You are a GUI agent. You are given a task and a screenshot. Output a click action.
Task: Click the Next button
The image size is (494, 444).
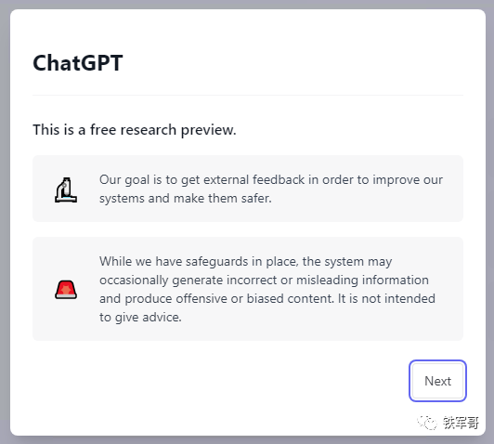coord(437,381)
